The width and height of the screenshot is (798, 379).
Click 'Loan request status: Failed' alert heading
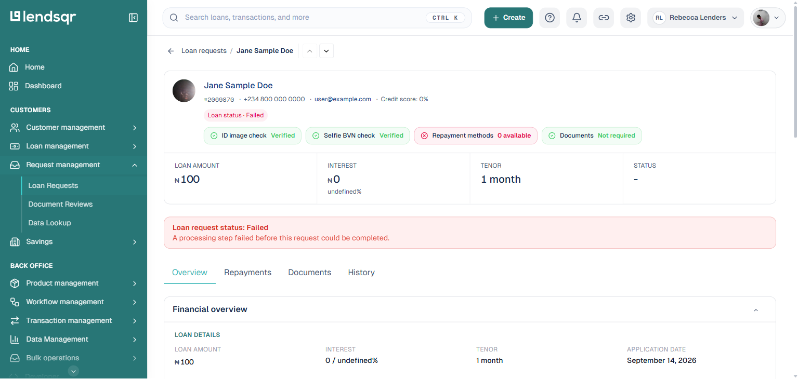(220, 228)
